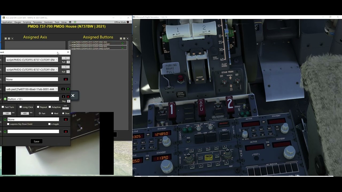Check suppress Key Down Event
The width and height of the screenshot is (342, 192).
coord(8,124)
